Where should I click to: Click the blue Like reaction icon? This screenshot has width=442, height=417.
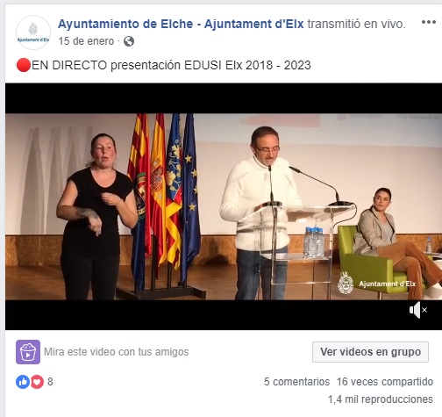pyautogui.click(x=23, y=382)
